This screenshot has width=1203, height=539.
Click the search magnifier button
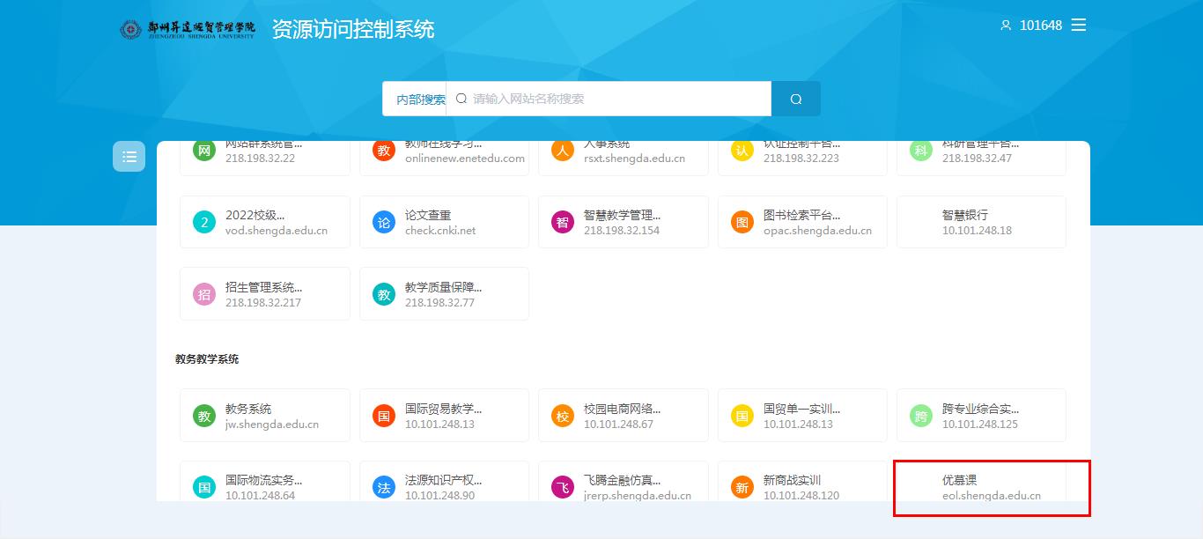coord(795,99)
